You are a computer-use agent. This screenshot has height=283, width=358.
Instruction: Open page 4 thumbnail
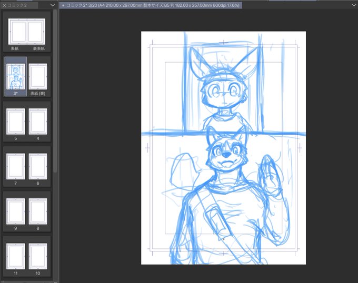(x=38, y=122)
